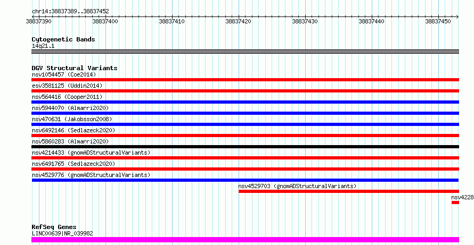Select the red bar under nsv6492146 (Sedlazeck2020)
The image size is (474, 245).
point(245,136)
